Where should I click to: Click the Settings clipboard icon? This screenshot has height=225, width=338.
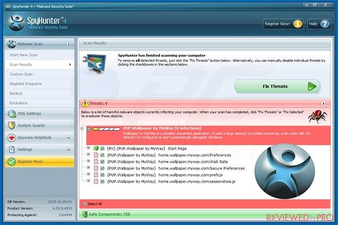[x=12, y=149]
